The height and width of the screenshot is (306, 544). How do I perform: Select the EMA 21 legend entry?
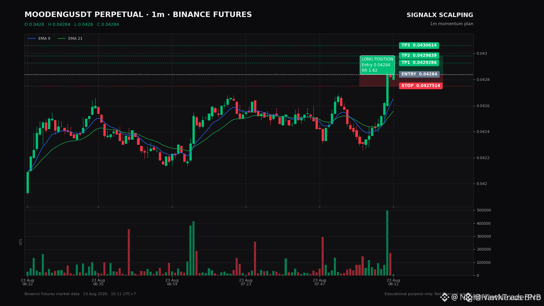point(70,39)
